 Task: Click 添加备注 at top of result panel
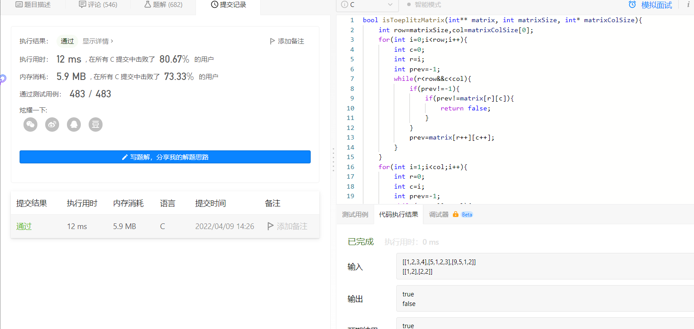click(287, 41)
